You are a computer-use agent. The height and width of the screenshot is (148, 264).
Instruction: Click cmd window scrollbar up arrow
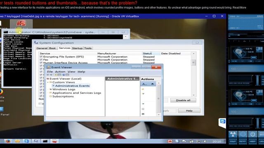point(125,37)
